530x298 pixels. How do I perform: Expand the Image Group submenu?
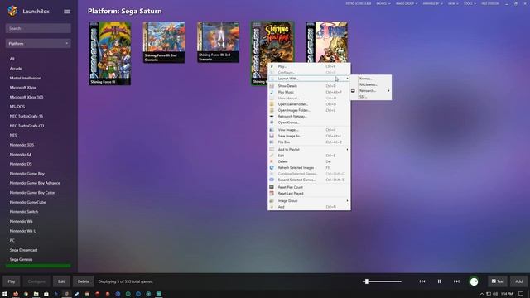tap(309, 200)
